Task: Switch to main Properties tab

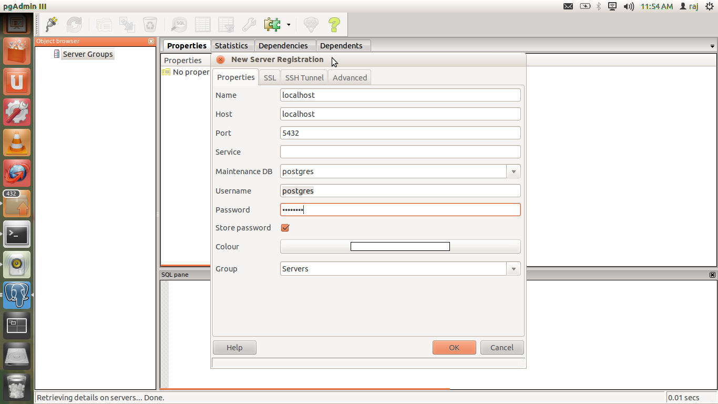Action: pos(187,46)
